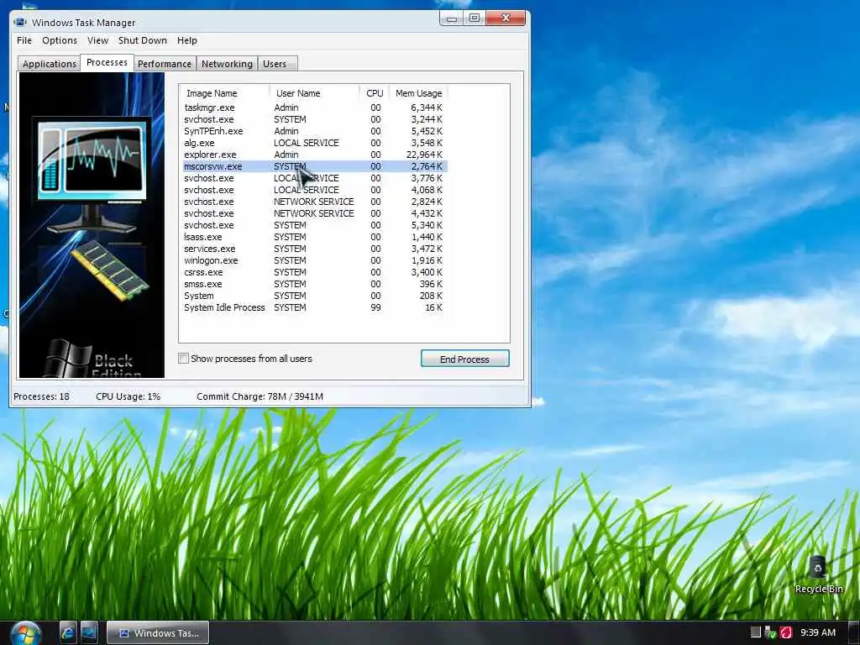Image resolution: width=860 pixels, height=645 pixels.
Task: Select the taskmgr.exe process row
Action: coord(315,107)
